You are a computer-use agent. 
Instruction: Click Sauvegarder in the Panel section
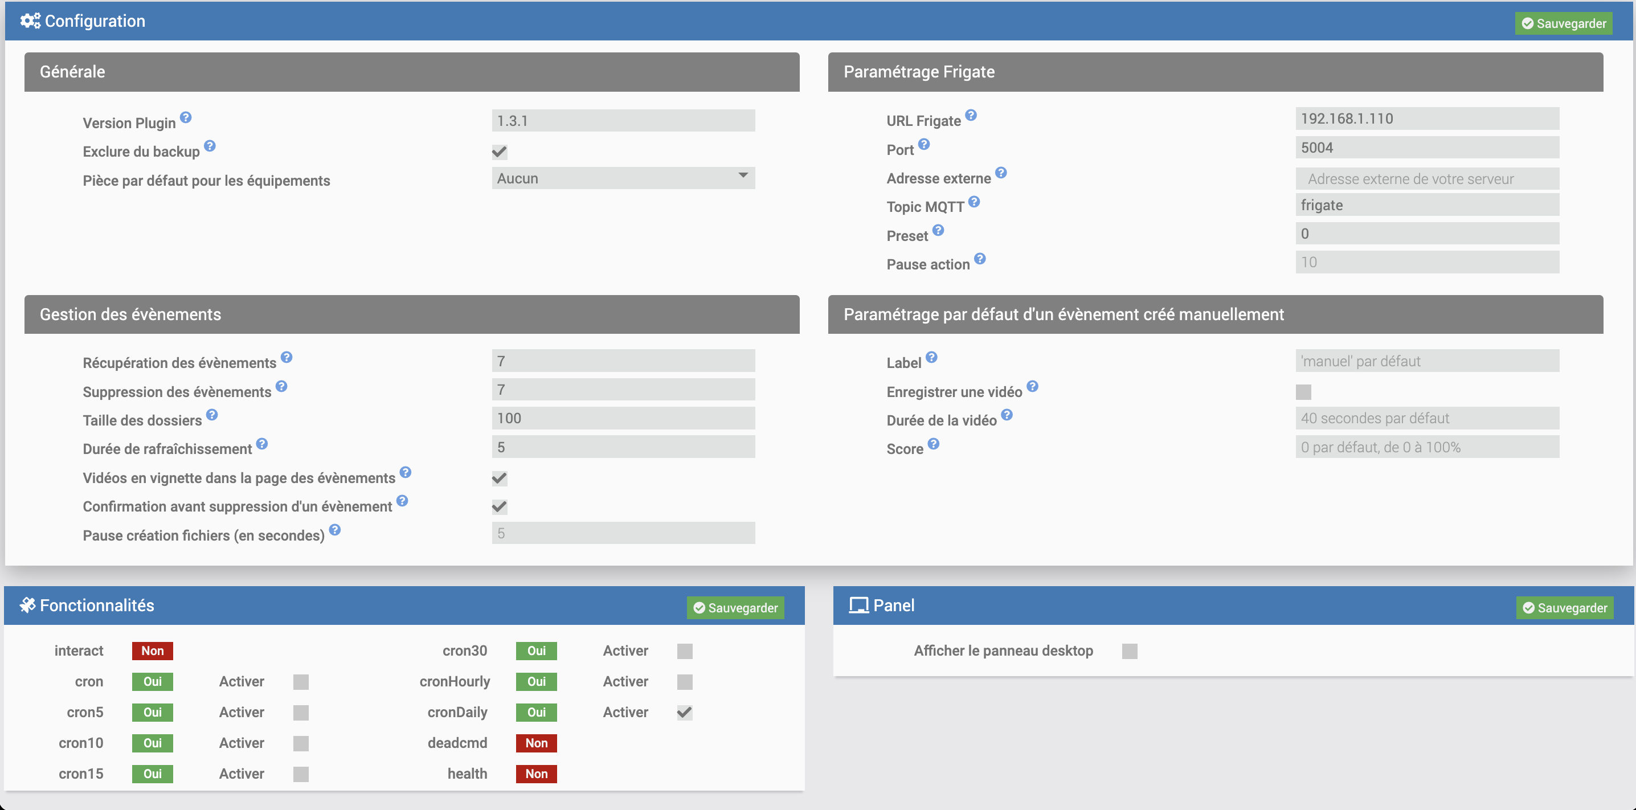pyautogui.click(x=1565, y=608)
